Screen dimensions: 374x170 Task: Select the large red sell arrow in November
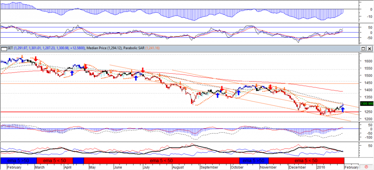270,86
